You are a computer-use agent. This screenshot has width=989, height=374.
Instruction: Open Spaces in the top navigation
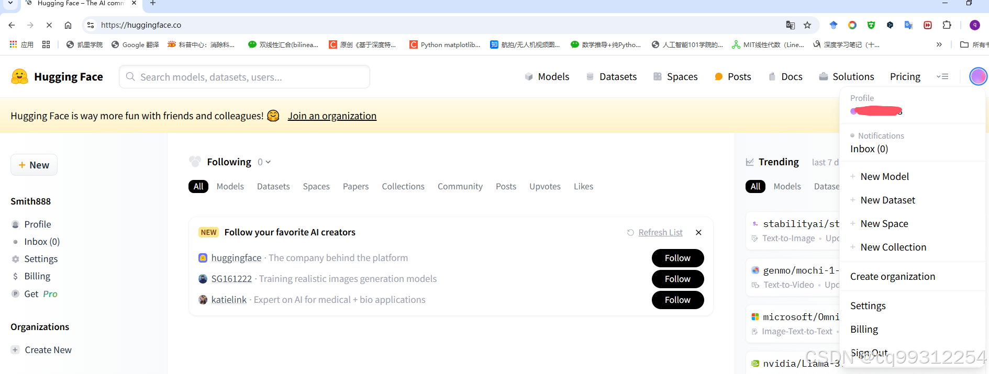coord(675,76)
